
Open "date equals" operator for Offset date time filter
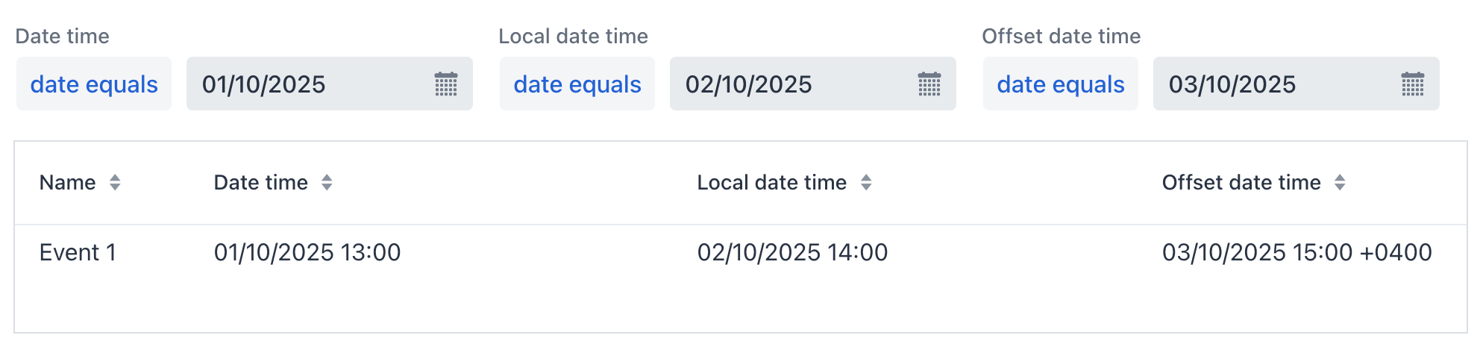coord(1061,84)
